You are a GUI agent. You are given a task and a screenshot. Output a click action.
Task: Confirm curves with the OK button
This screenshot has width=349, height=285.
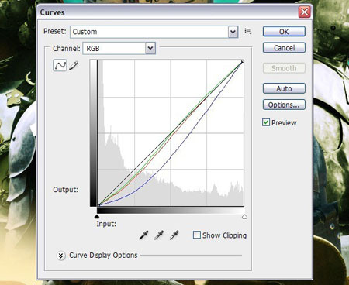coord(284,32)
